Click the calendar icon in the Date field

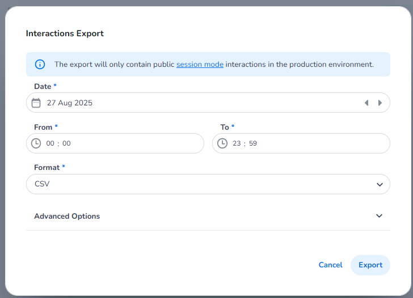point(36,103)
